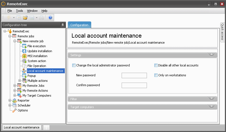Select Options tree label
Image resolution: width=226 pixels, height=132 pixels.
point(23,110)
